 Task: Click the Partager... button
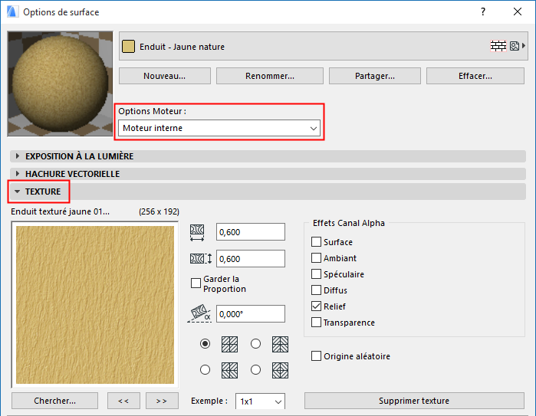(x=375, y=76)
